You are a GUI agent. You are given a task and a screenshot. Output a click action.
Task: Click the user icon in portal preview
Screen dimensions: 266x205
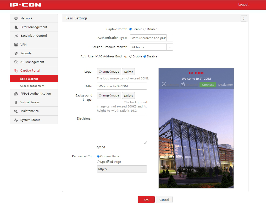[x=164, y=84]
